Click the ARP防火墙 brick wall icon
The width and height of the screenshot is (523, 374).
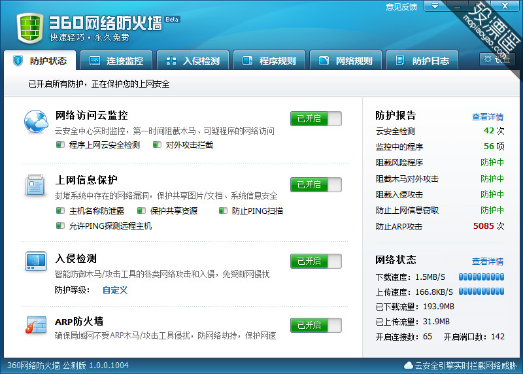pyautogui.click(x=36, y=324)
